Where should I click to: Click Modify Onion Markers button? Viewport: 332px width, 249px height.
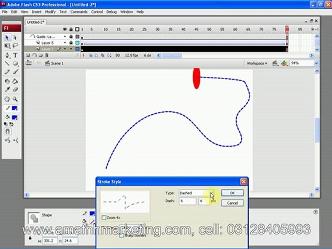pyautogui.click(x=109, y=55)
